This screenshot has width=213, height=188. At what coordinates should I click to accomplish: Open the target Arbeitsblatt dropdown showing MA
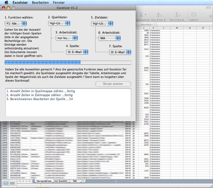pyautogui.click(x=109, y=38)
